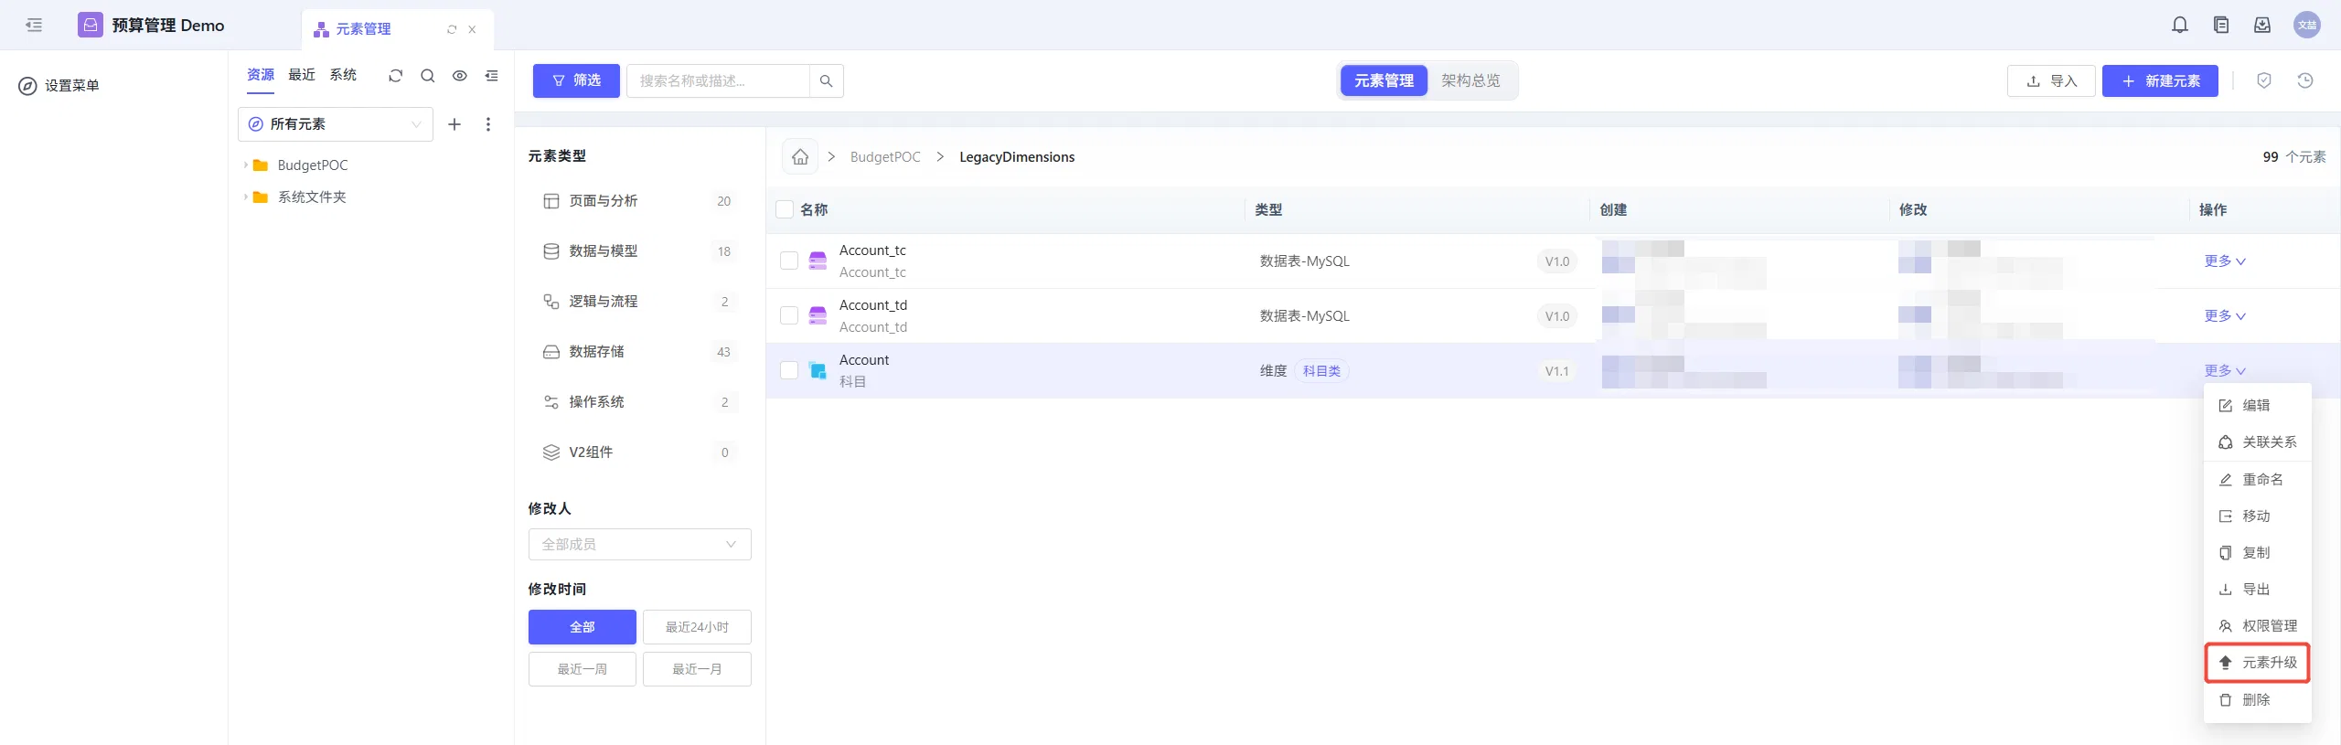The height and width of the screenshot is (745, 2341).
Task: Go to home via breadcrumb house icon
Action: click(800, 157)
